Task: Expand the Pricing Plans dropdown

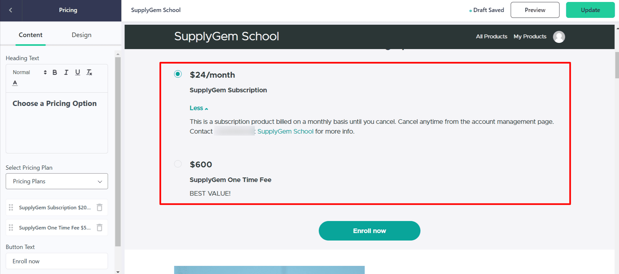Action: coord(57,181)
